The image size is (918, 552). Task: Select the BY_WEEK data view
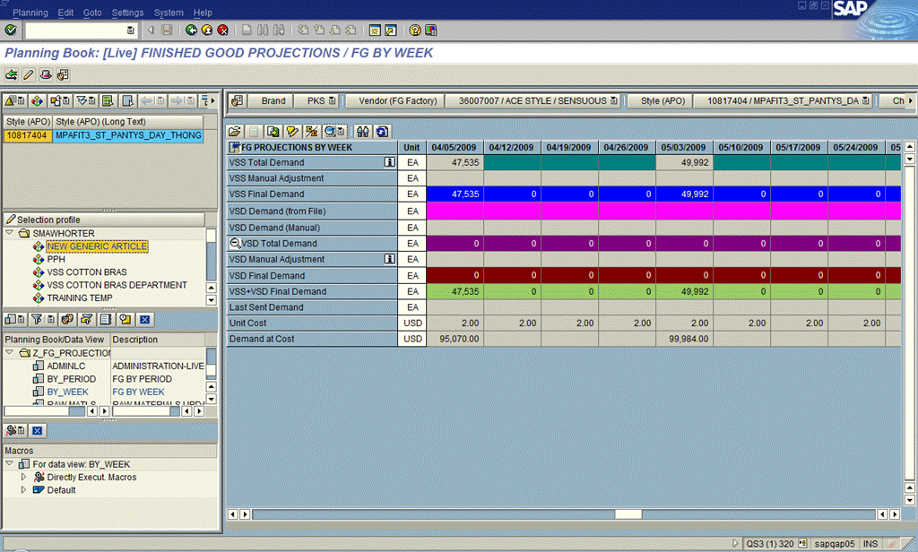[x=68, y=392]
